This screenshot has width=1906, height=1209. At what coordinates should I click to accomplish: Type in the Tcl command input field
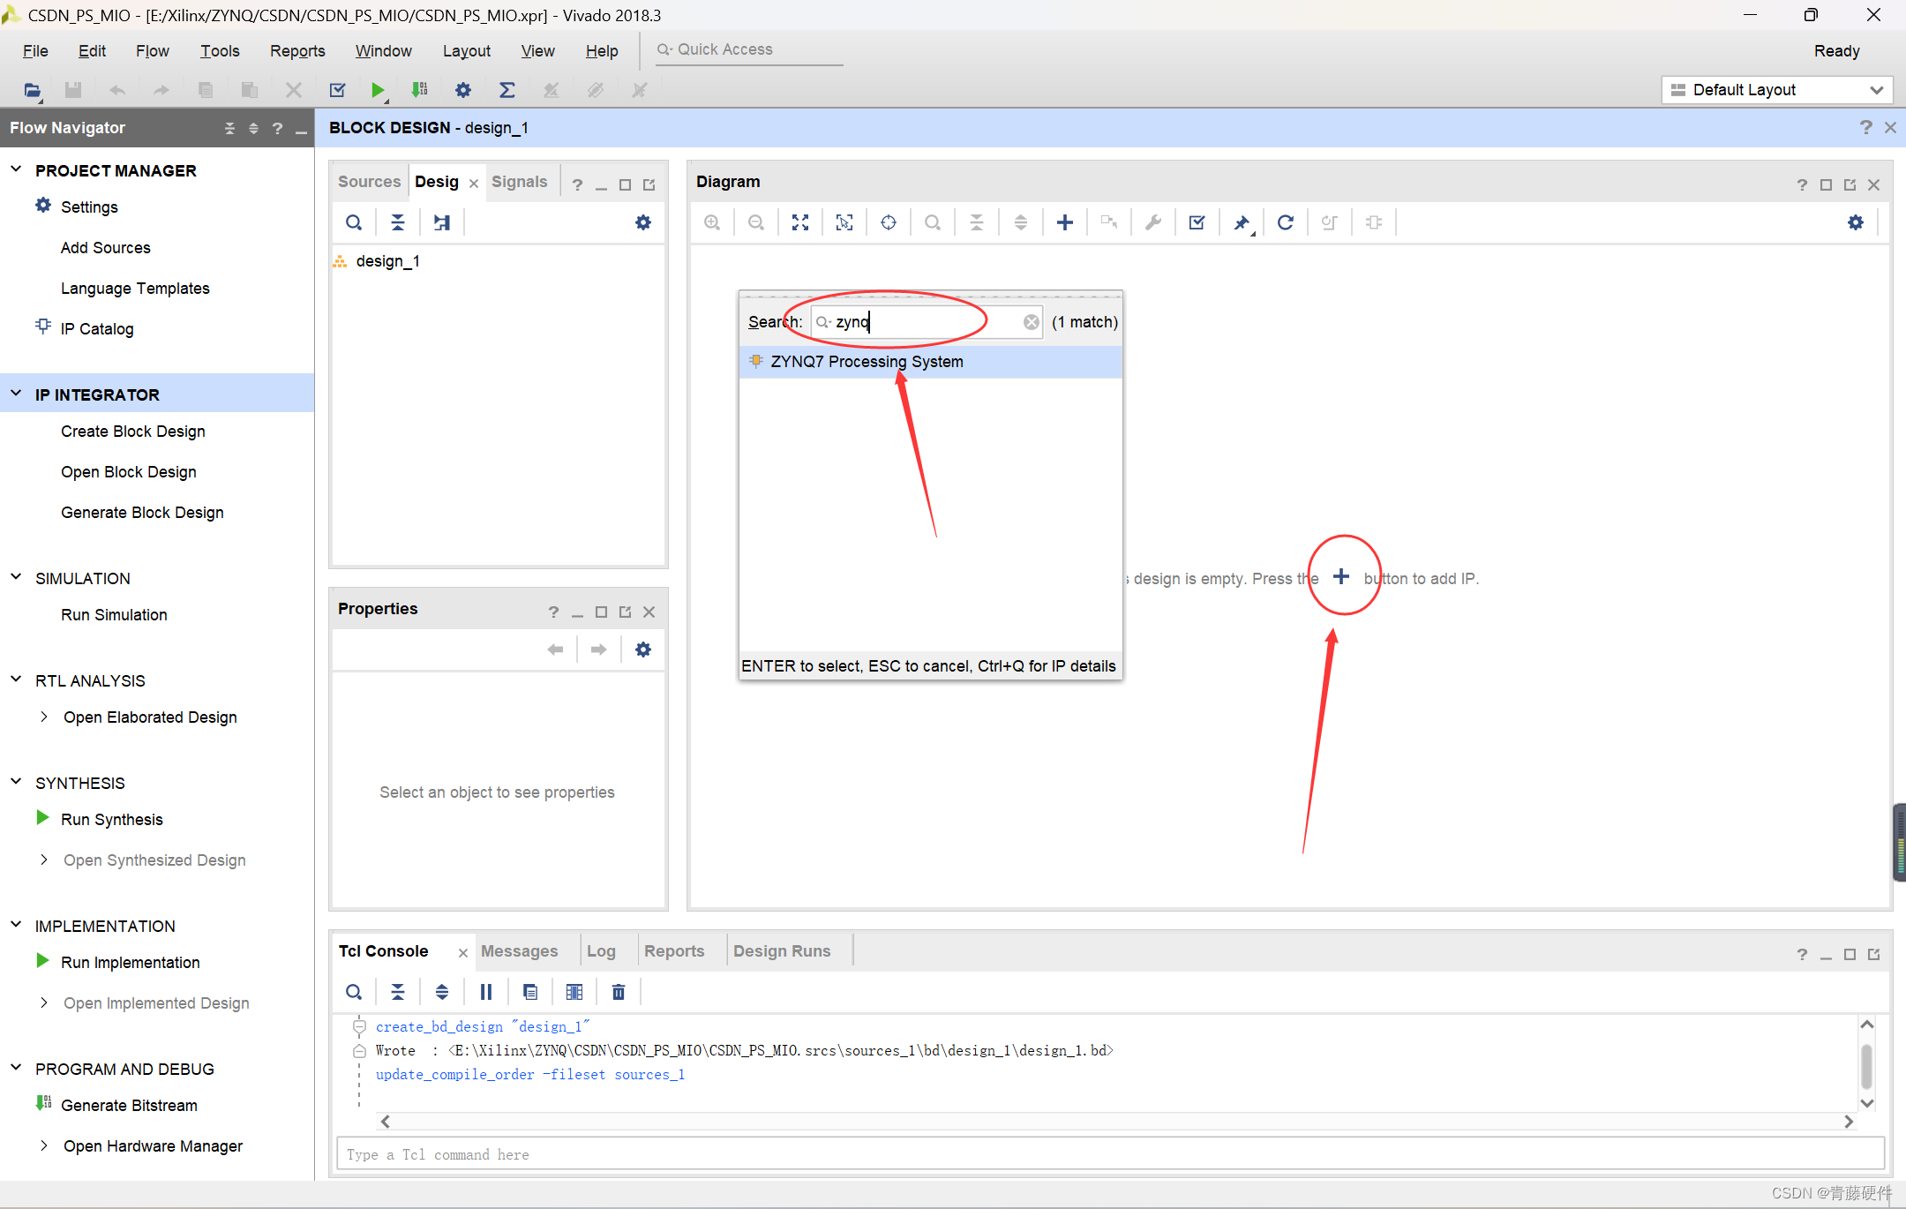click(x=1103, y=1155)
